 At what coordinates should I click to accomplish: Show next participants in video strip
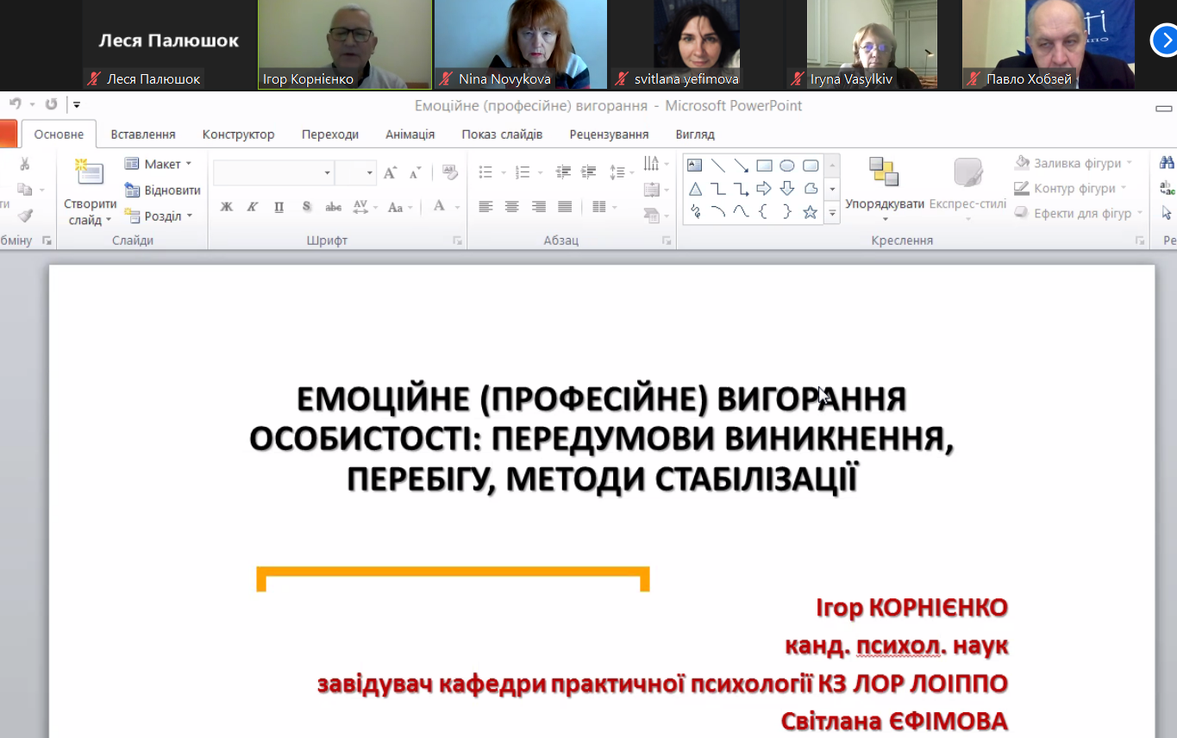pyautogui.click(x=1163, y=40)
